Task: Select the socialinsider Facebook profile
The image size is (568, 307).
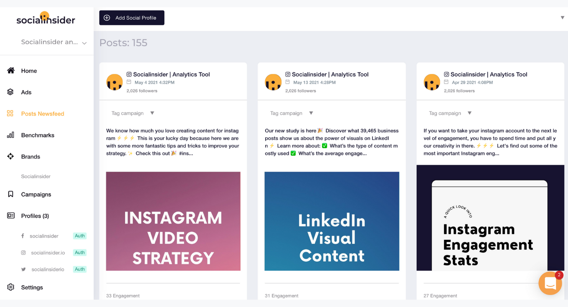Action: 44,236
